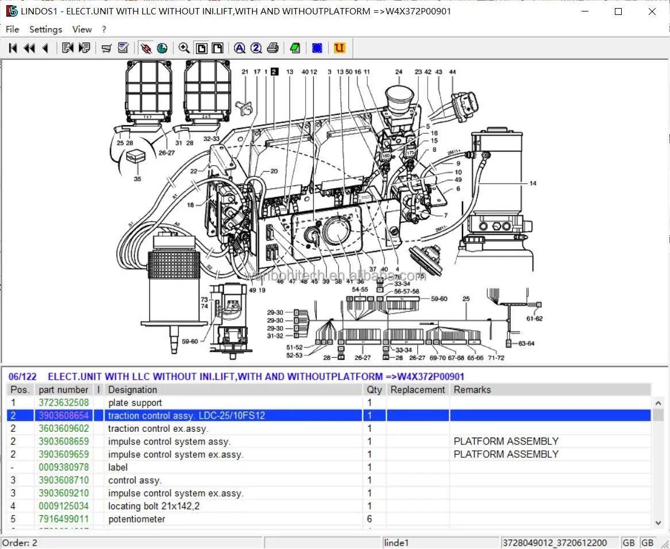Screen dimensions: 670x549
Task: Open the View menu
Action: (82, 29)
